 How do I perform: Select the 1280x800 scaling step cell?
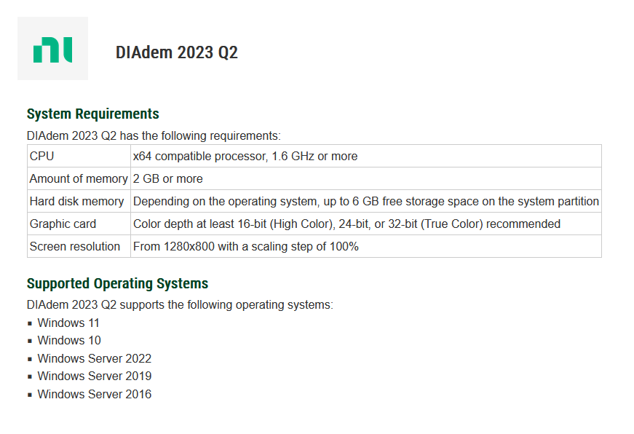tap(245, 246)
